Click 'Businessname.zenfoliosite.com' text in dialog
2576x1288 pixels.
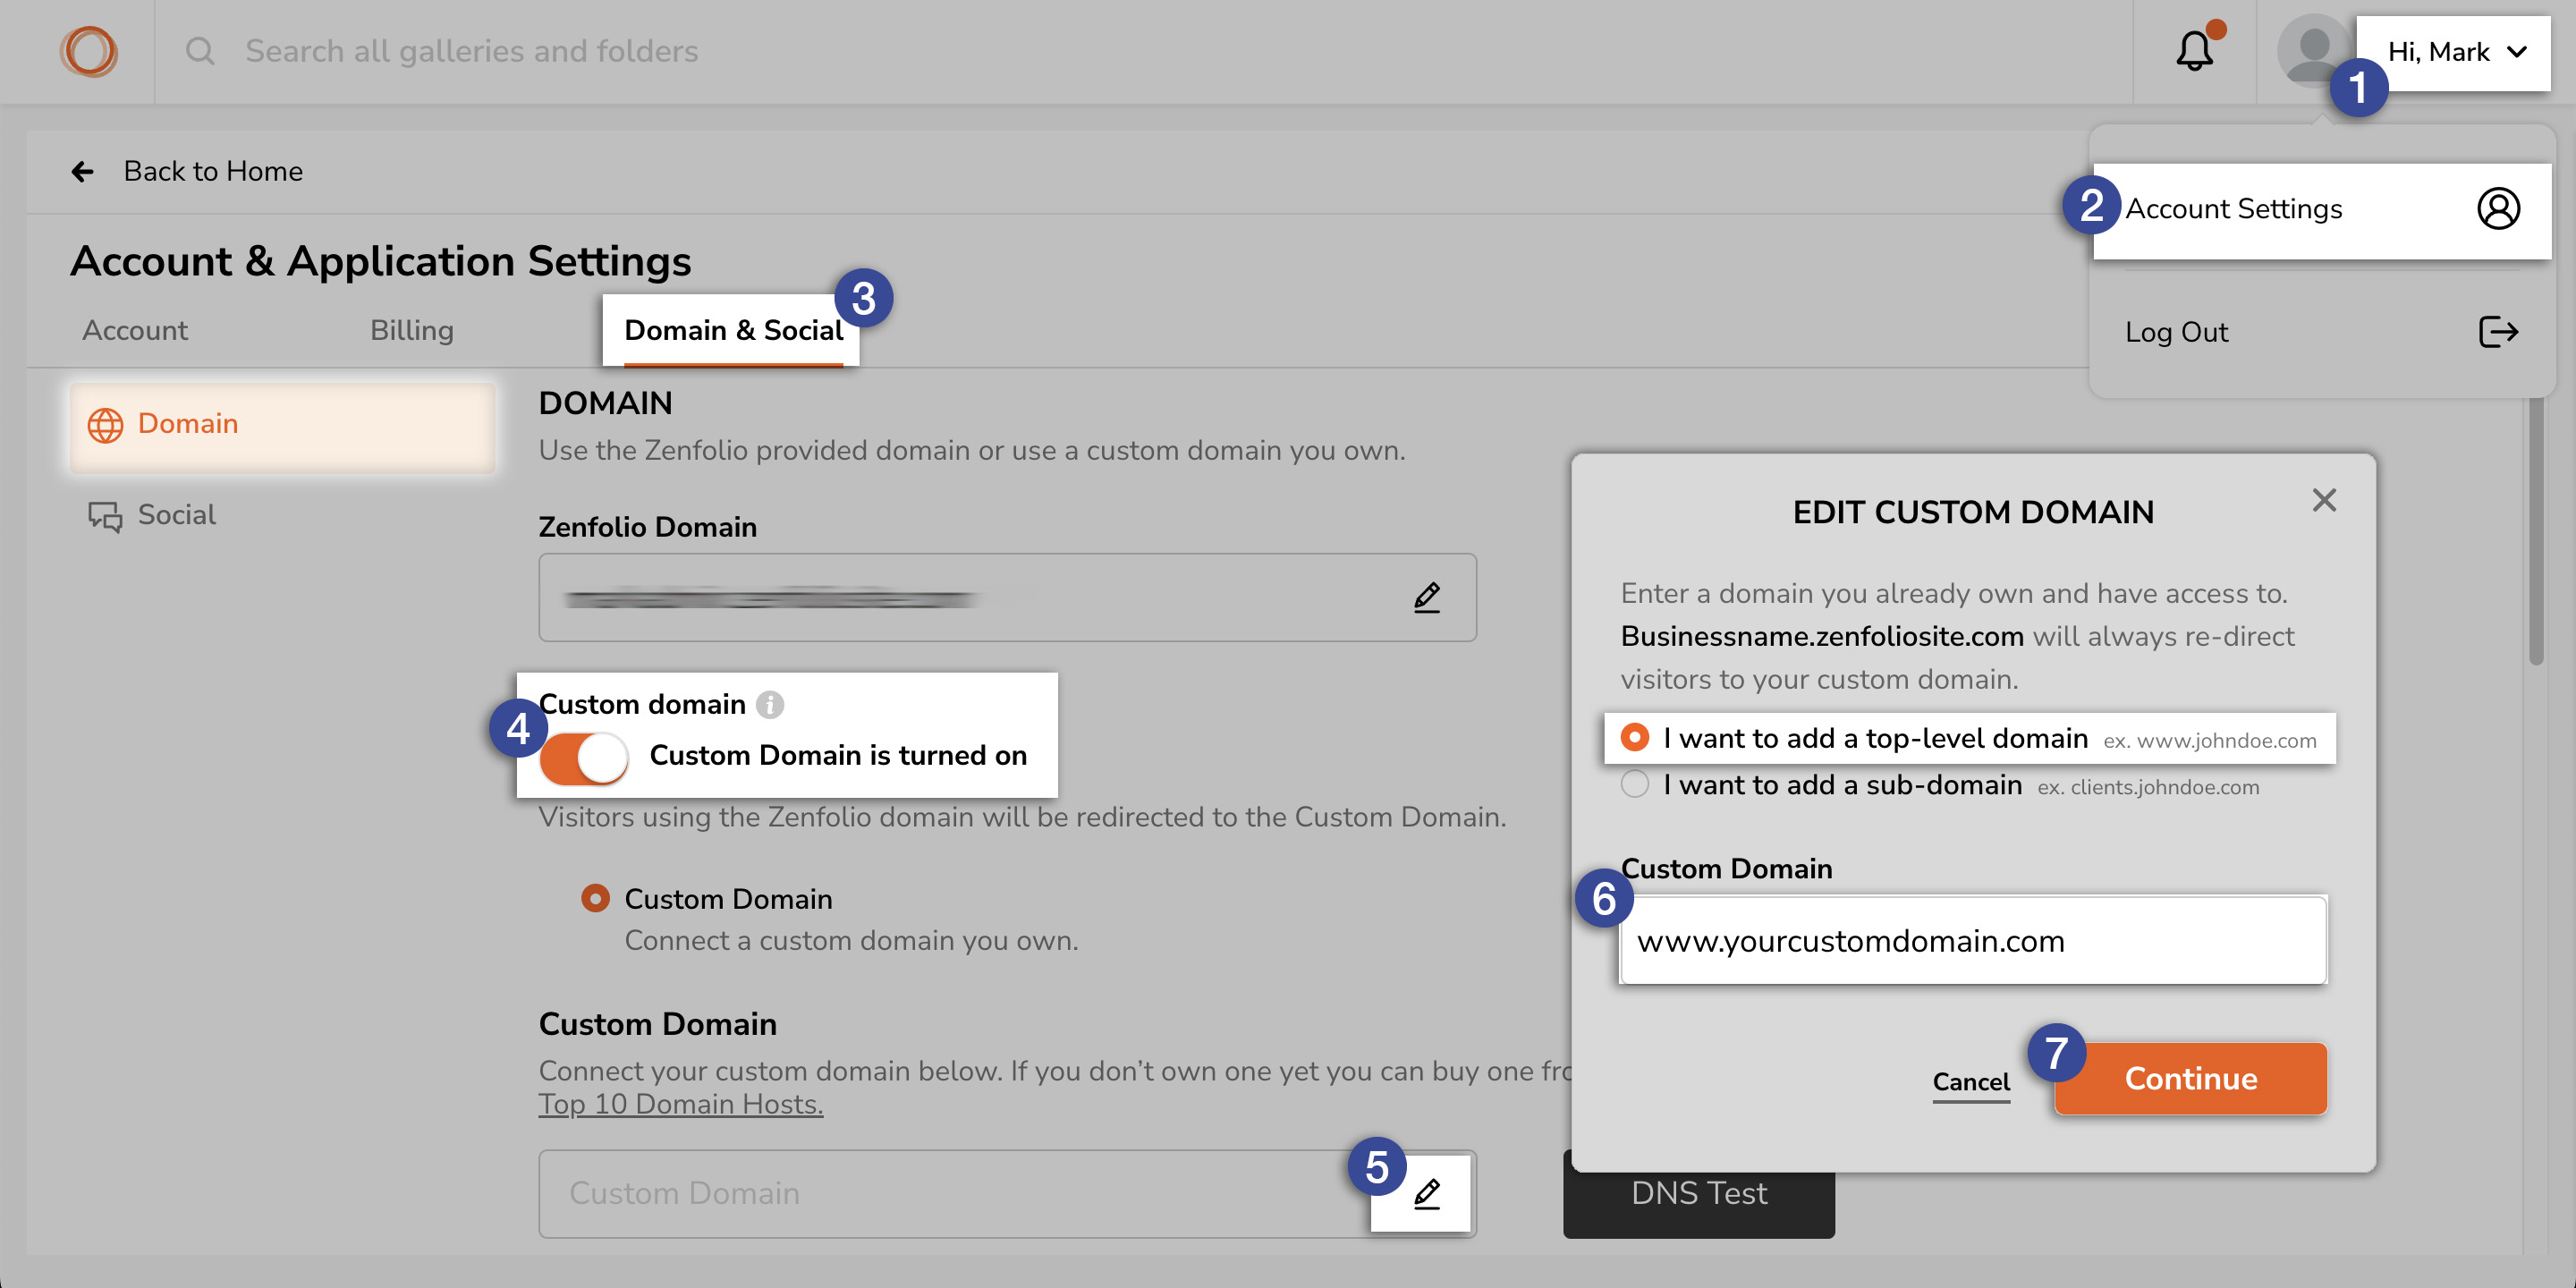click(x=1822, y=637)
